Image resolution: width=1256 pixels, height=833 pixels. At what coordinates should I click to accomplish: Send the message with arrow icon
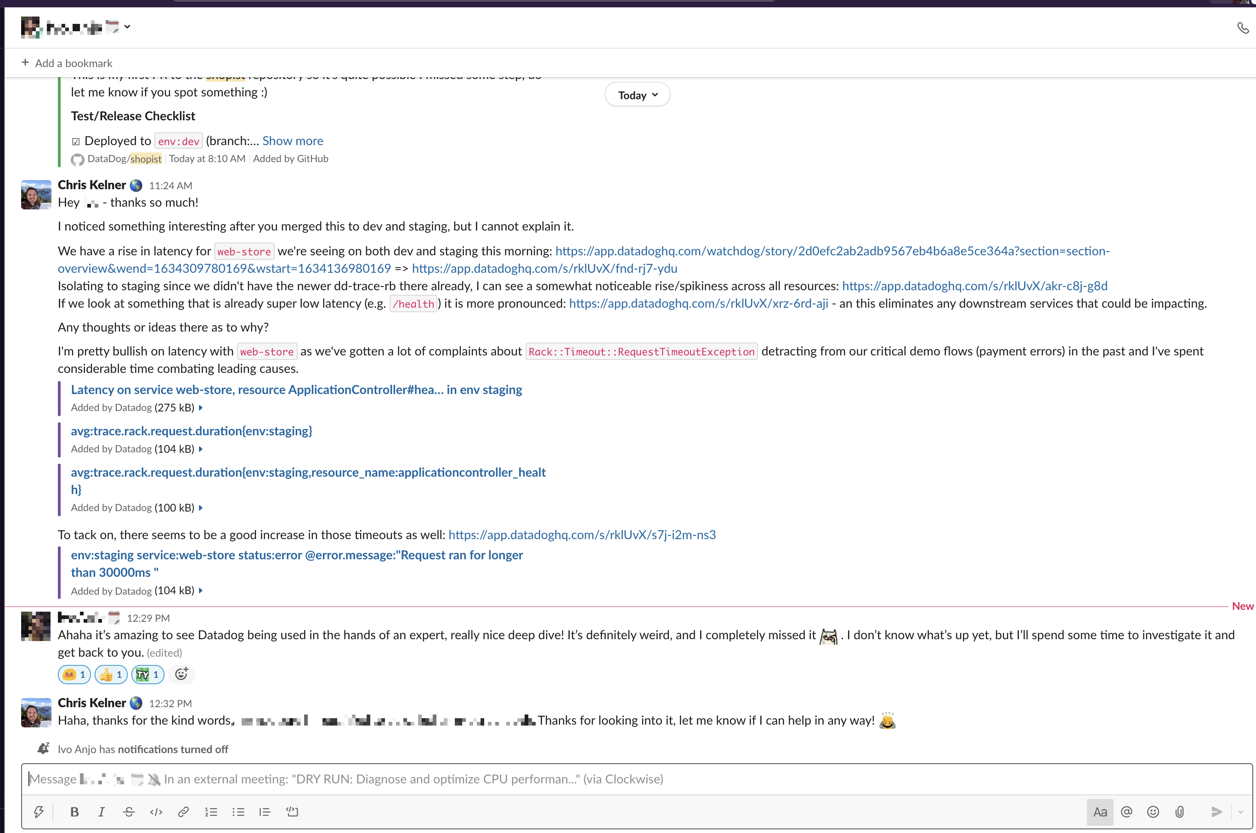pyautogui.click(x=1216, y=812)
